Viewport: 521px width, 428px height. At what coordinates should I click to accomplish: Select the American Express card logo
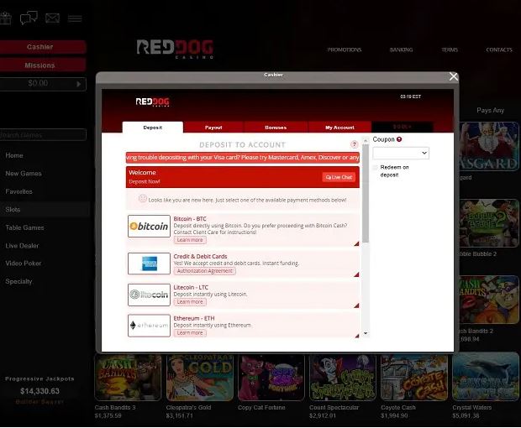point(149,264)
